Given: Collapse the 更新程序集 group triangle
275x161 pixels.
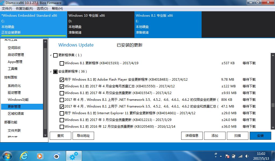Looking at the screenshot, I should pyautogui.click(x=51, y=55).
